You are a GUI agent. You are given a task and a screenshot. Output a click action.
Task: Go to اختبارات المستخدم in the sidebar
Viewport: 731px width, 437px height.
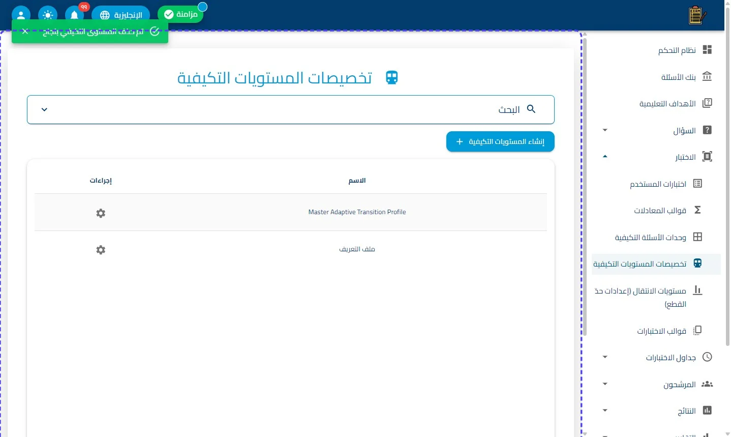coord(656,184)
